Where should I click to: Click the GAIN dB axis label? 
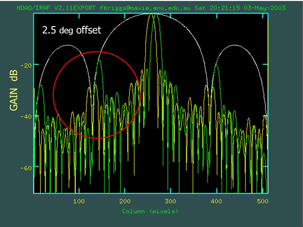tap(14, 90)
